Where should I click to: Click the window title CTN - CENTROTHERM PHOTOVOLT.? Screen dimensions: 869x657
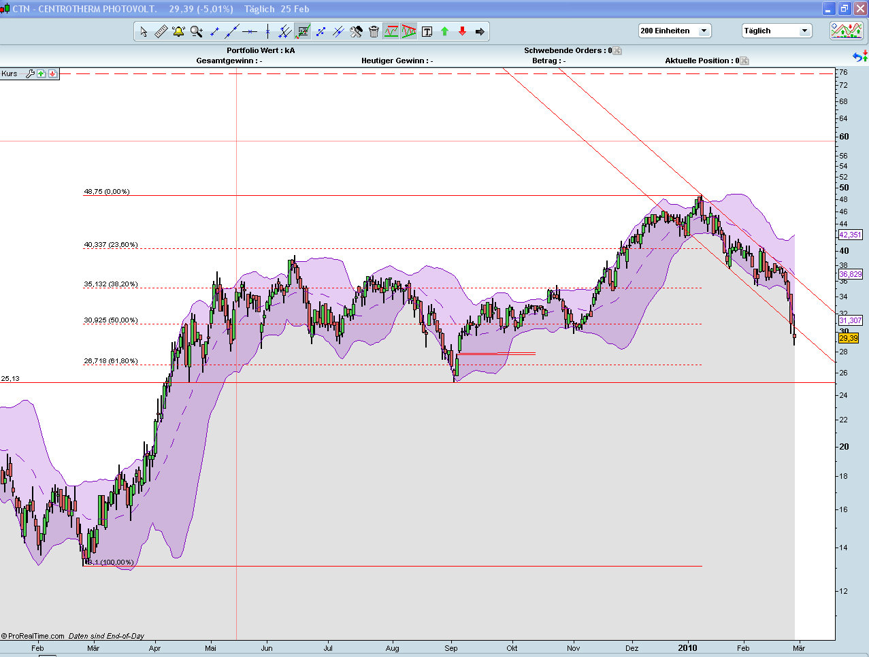coord(85,9)
